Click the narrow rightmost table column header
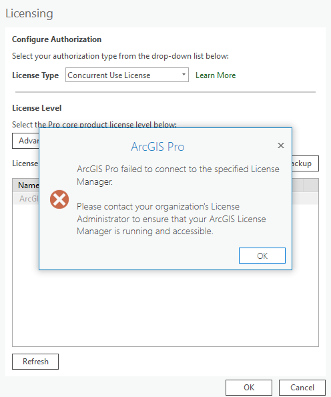331x397 pixels. coord(311,185)
